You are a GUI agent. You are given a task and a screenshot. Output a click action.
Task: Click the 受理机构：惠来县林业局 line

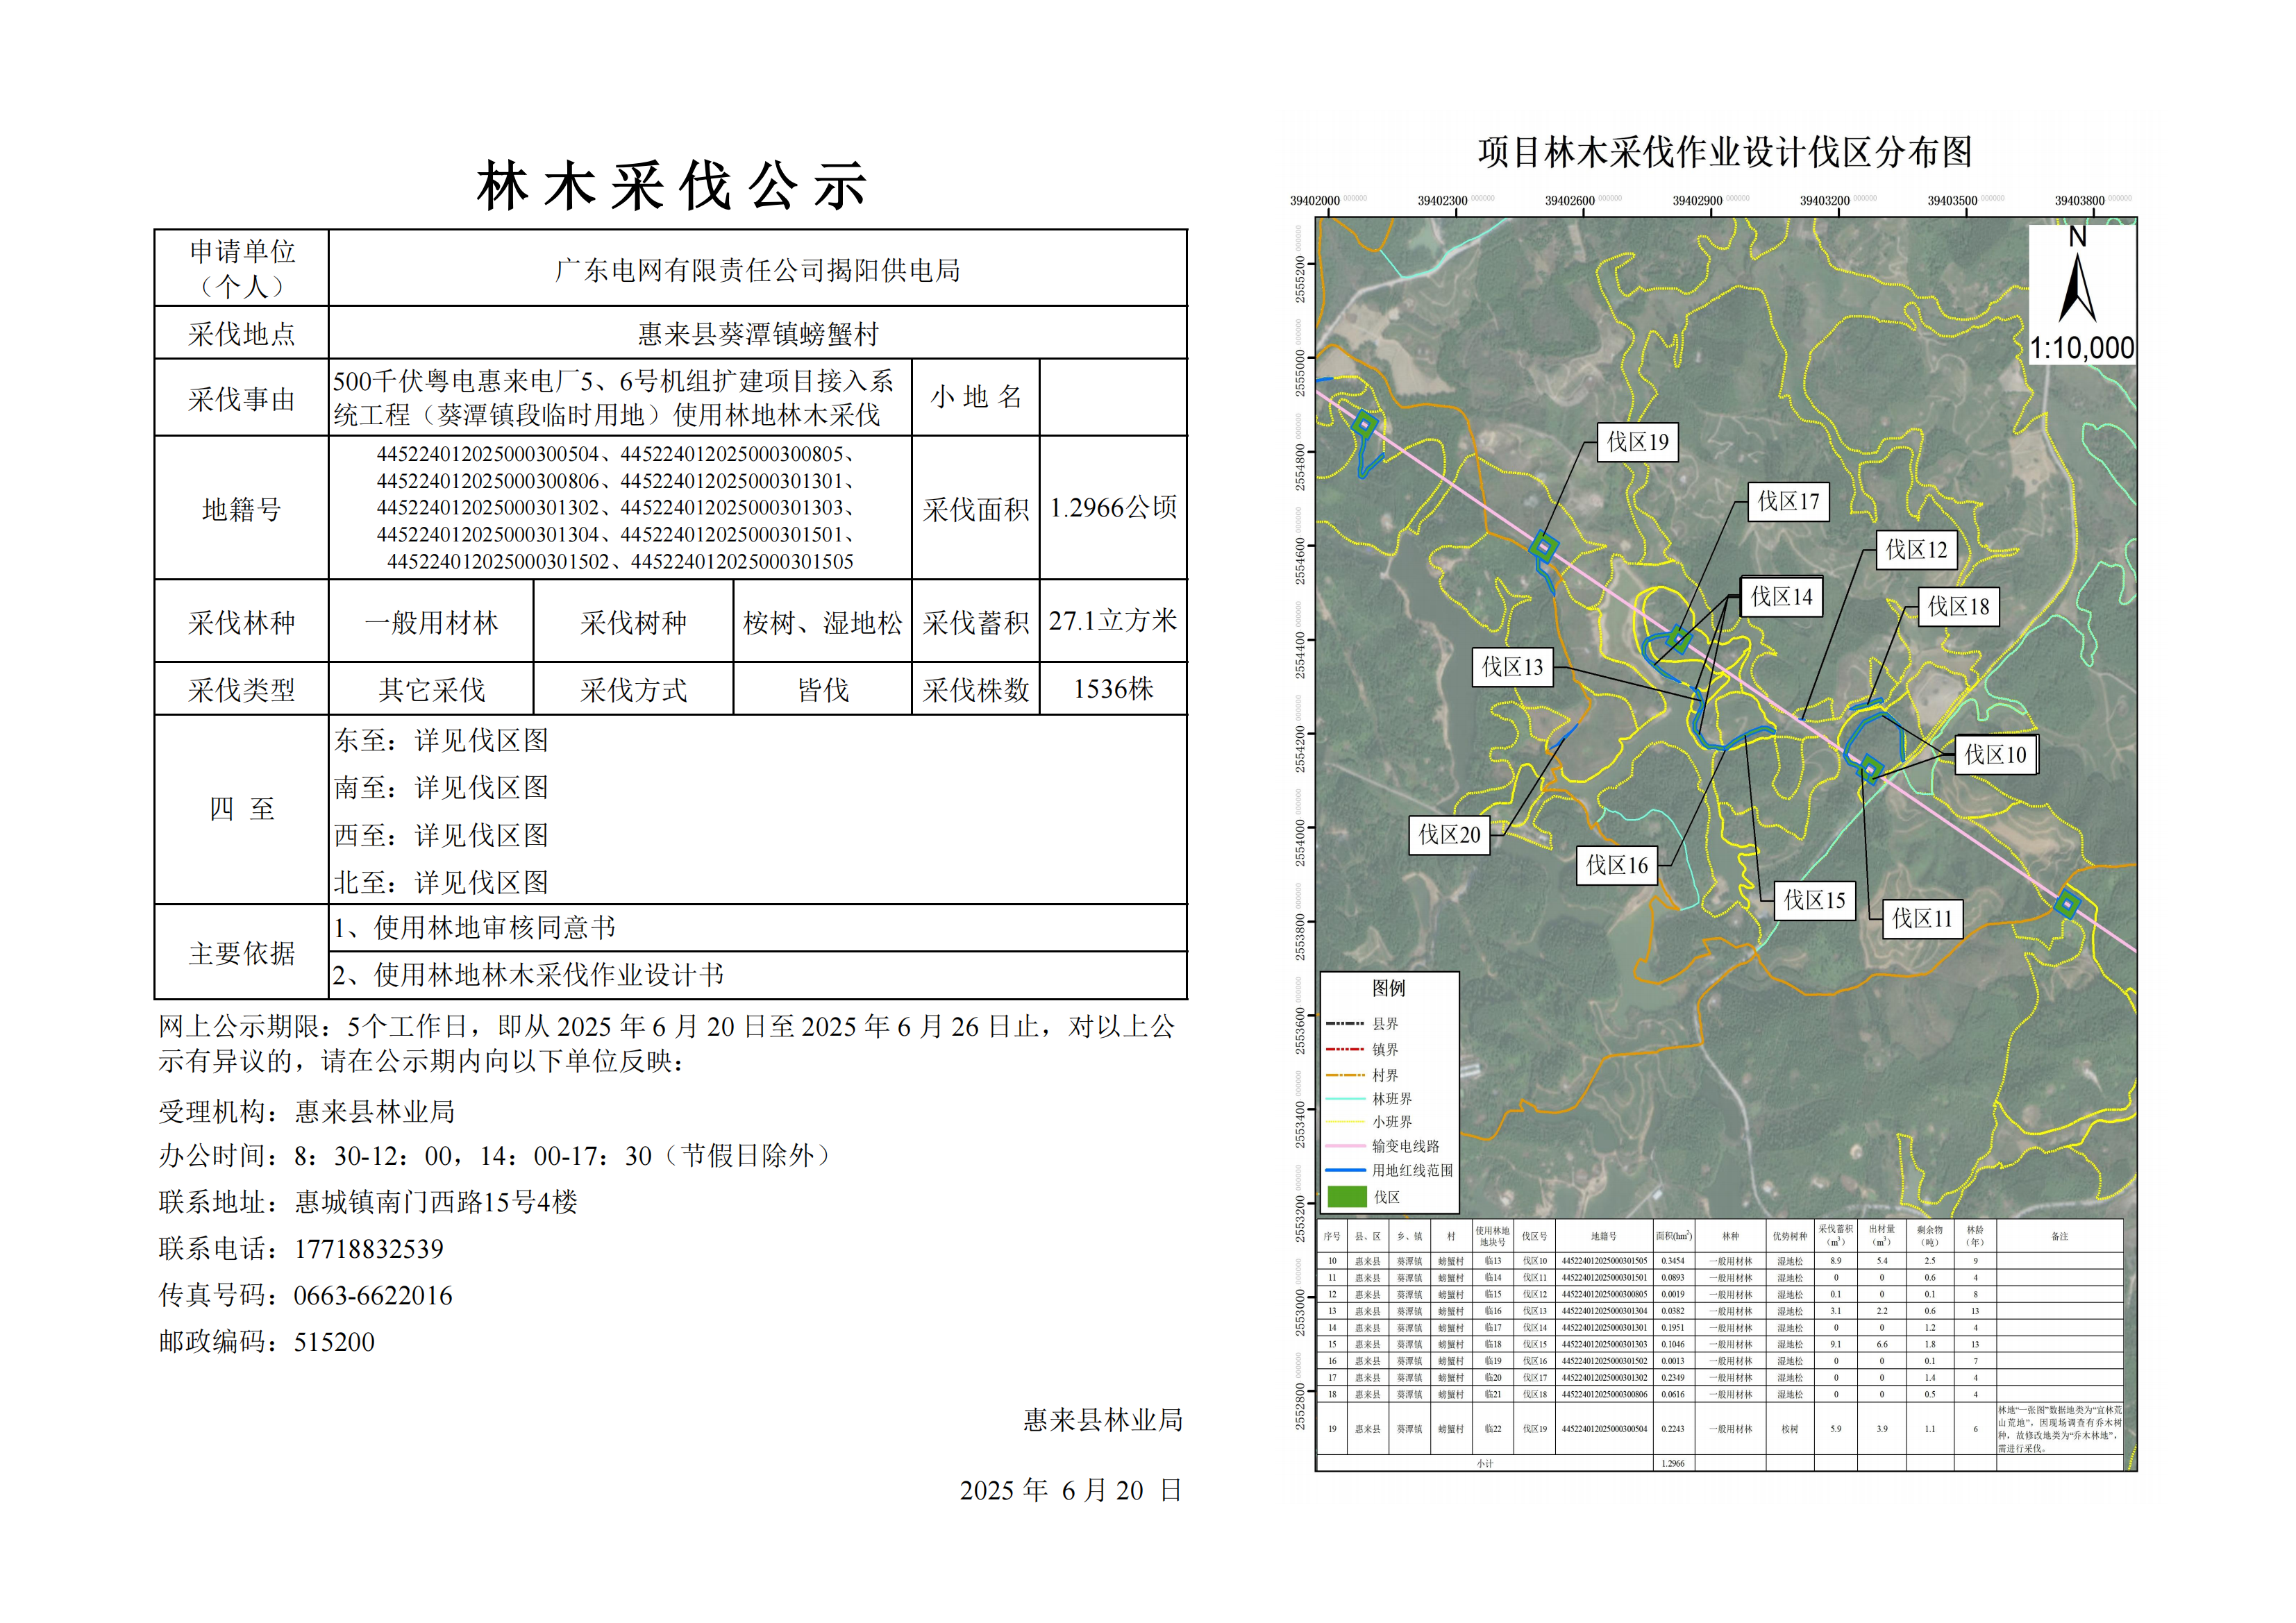[307, 1112]
